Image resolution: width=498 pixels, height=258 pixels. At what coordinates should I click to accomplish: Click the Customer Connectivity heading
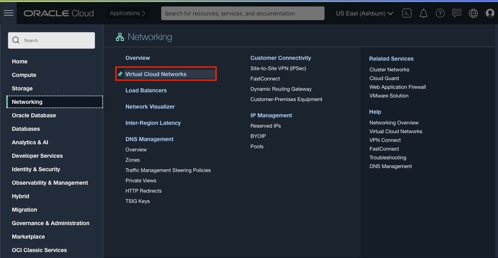(281, 58)
